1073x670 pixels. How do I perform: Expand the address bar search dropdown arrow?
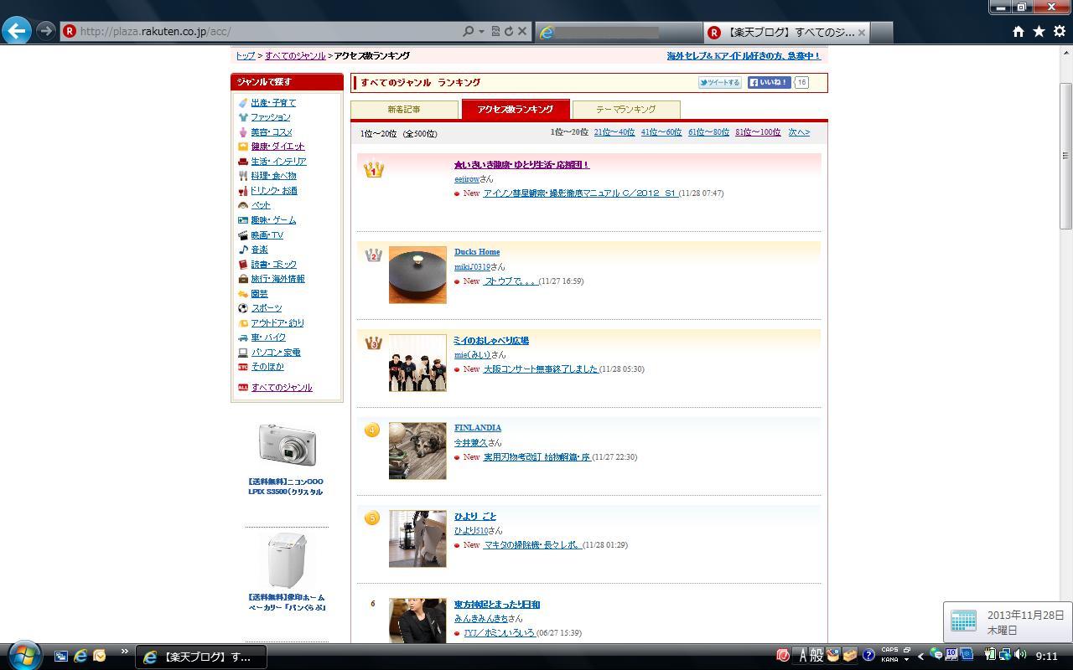[481, 32]
